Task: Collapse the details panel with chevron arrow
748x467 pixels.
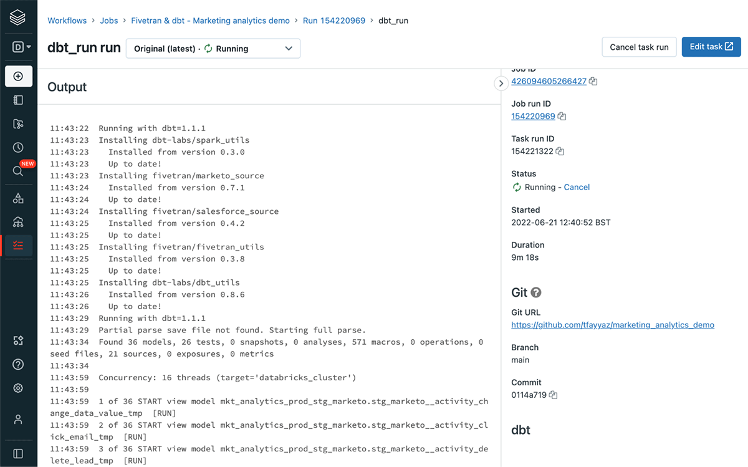Action: [501, 83]
